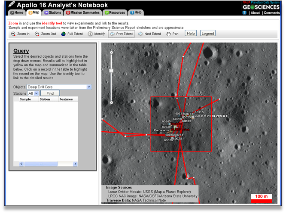Viewport: 286px width, 214px height.
Task: Show the map Legend
Action: point(208,33)
